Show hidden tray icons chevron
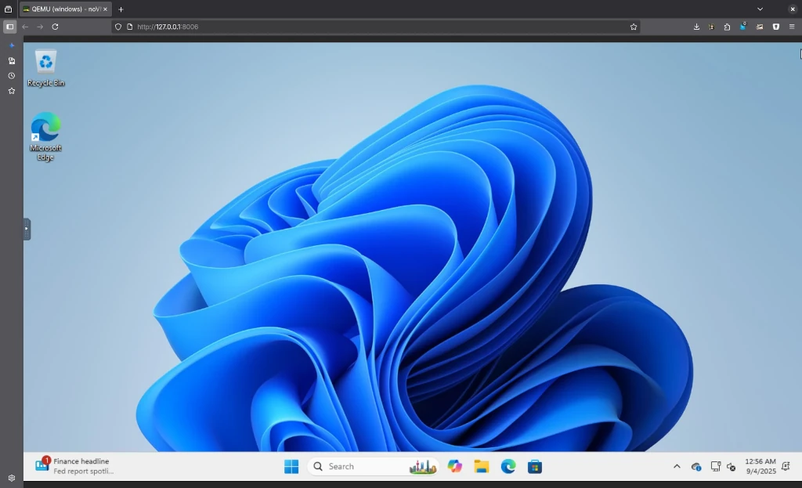 (x=677, y=467)
